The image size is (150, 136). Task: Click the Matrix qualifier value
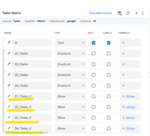tap(41, 21)
